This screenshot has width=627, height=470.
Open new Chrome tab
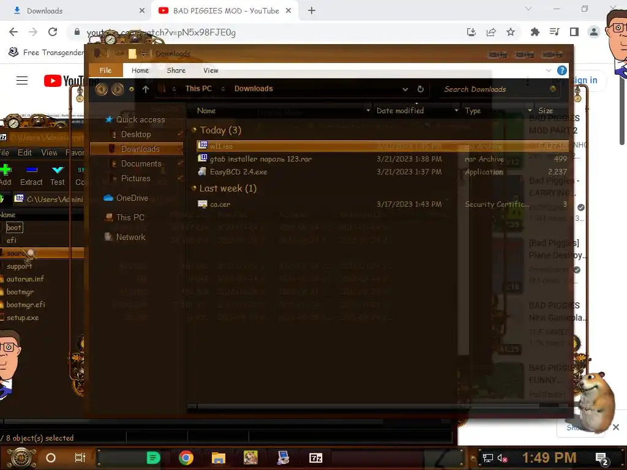[x=312, y=11]
